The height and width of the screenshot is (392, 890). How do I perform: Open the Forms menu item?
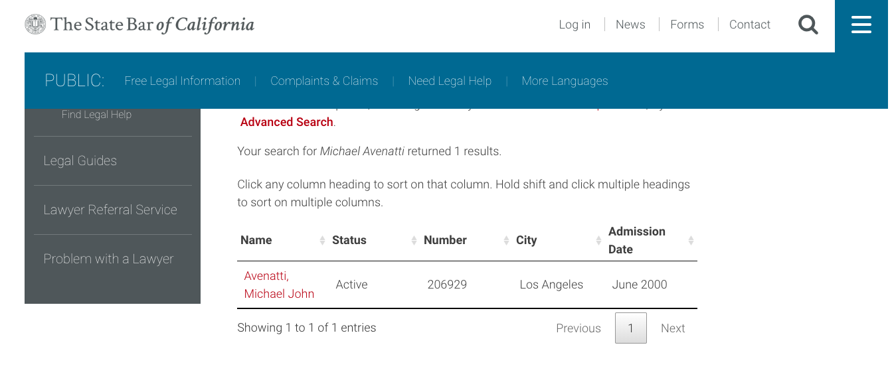pos(687,25)
